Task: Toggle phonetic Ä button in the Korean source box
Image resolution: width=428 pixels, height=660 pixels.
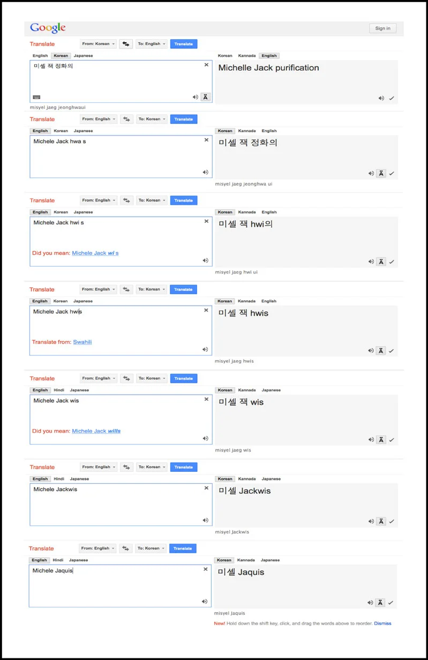Action: click(x=206, y=97)
